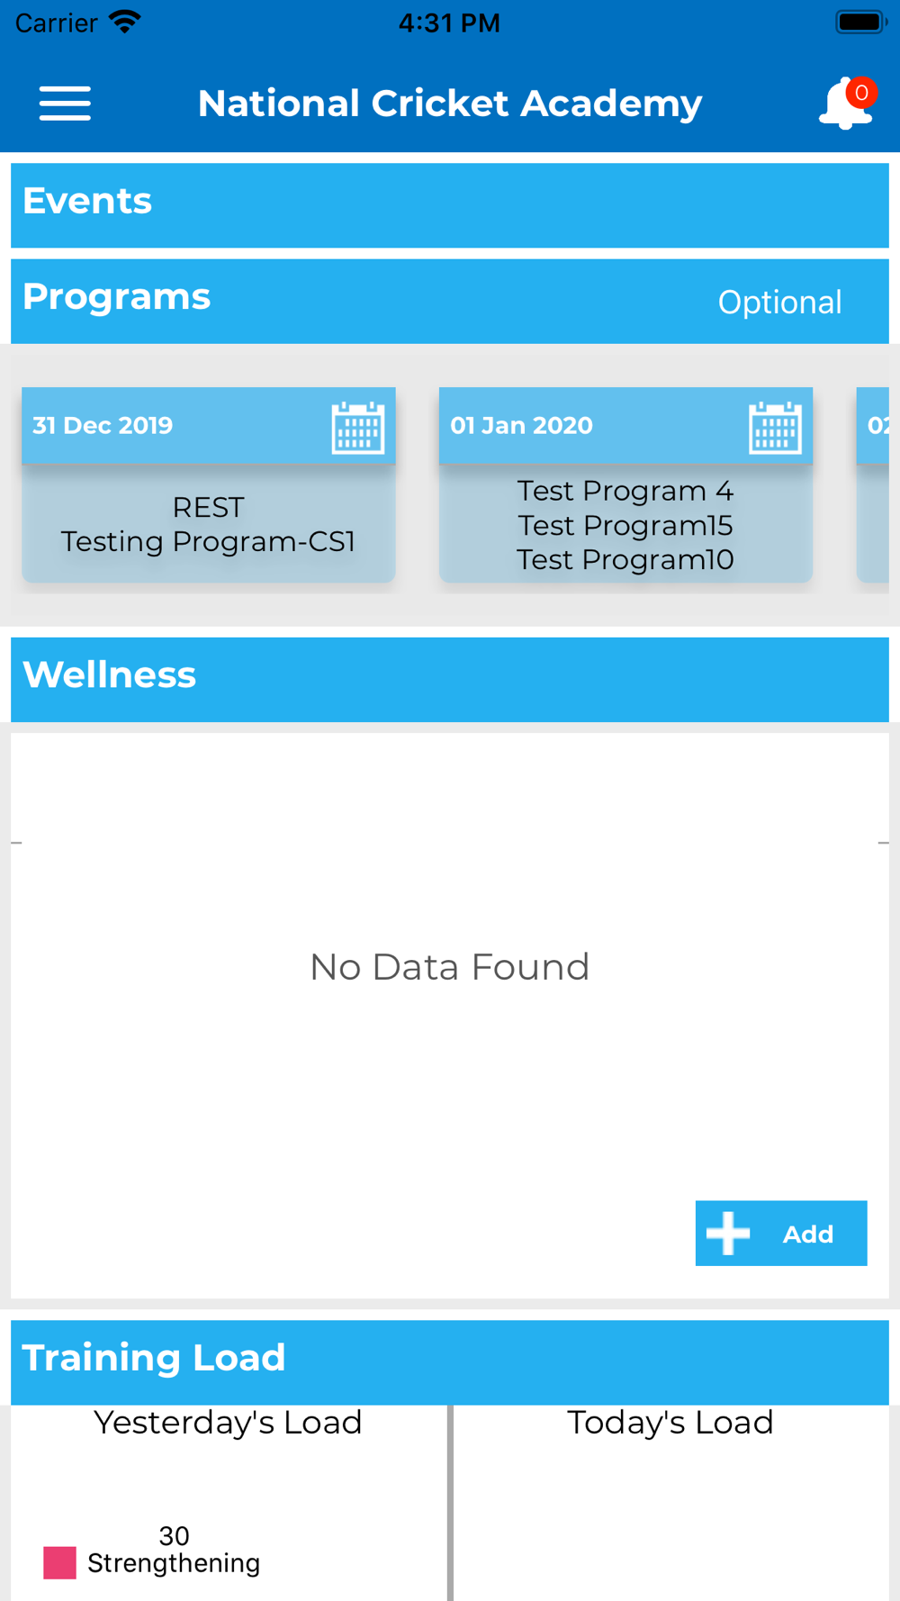The image size is (900, 1601).
Task: Toggle the Optional programs filter
Action: coord(779,303)
